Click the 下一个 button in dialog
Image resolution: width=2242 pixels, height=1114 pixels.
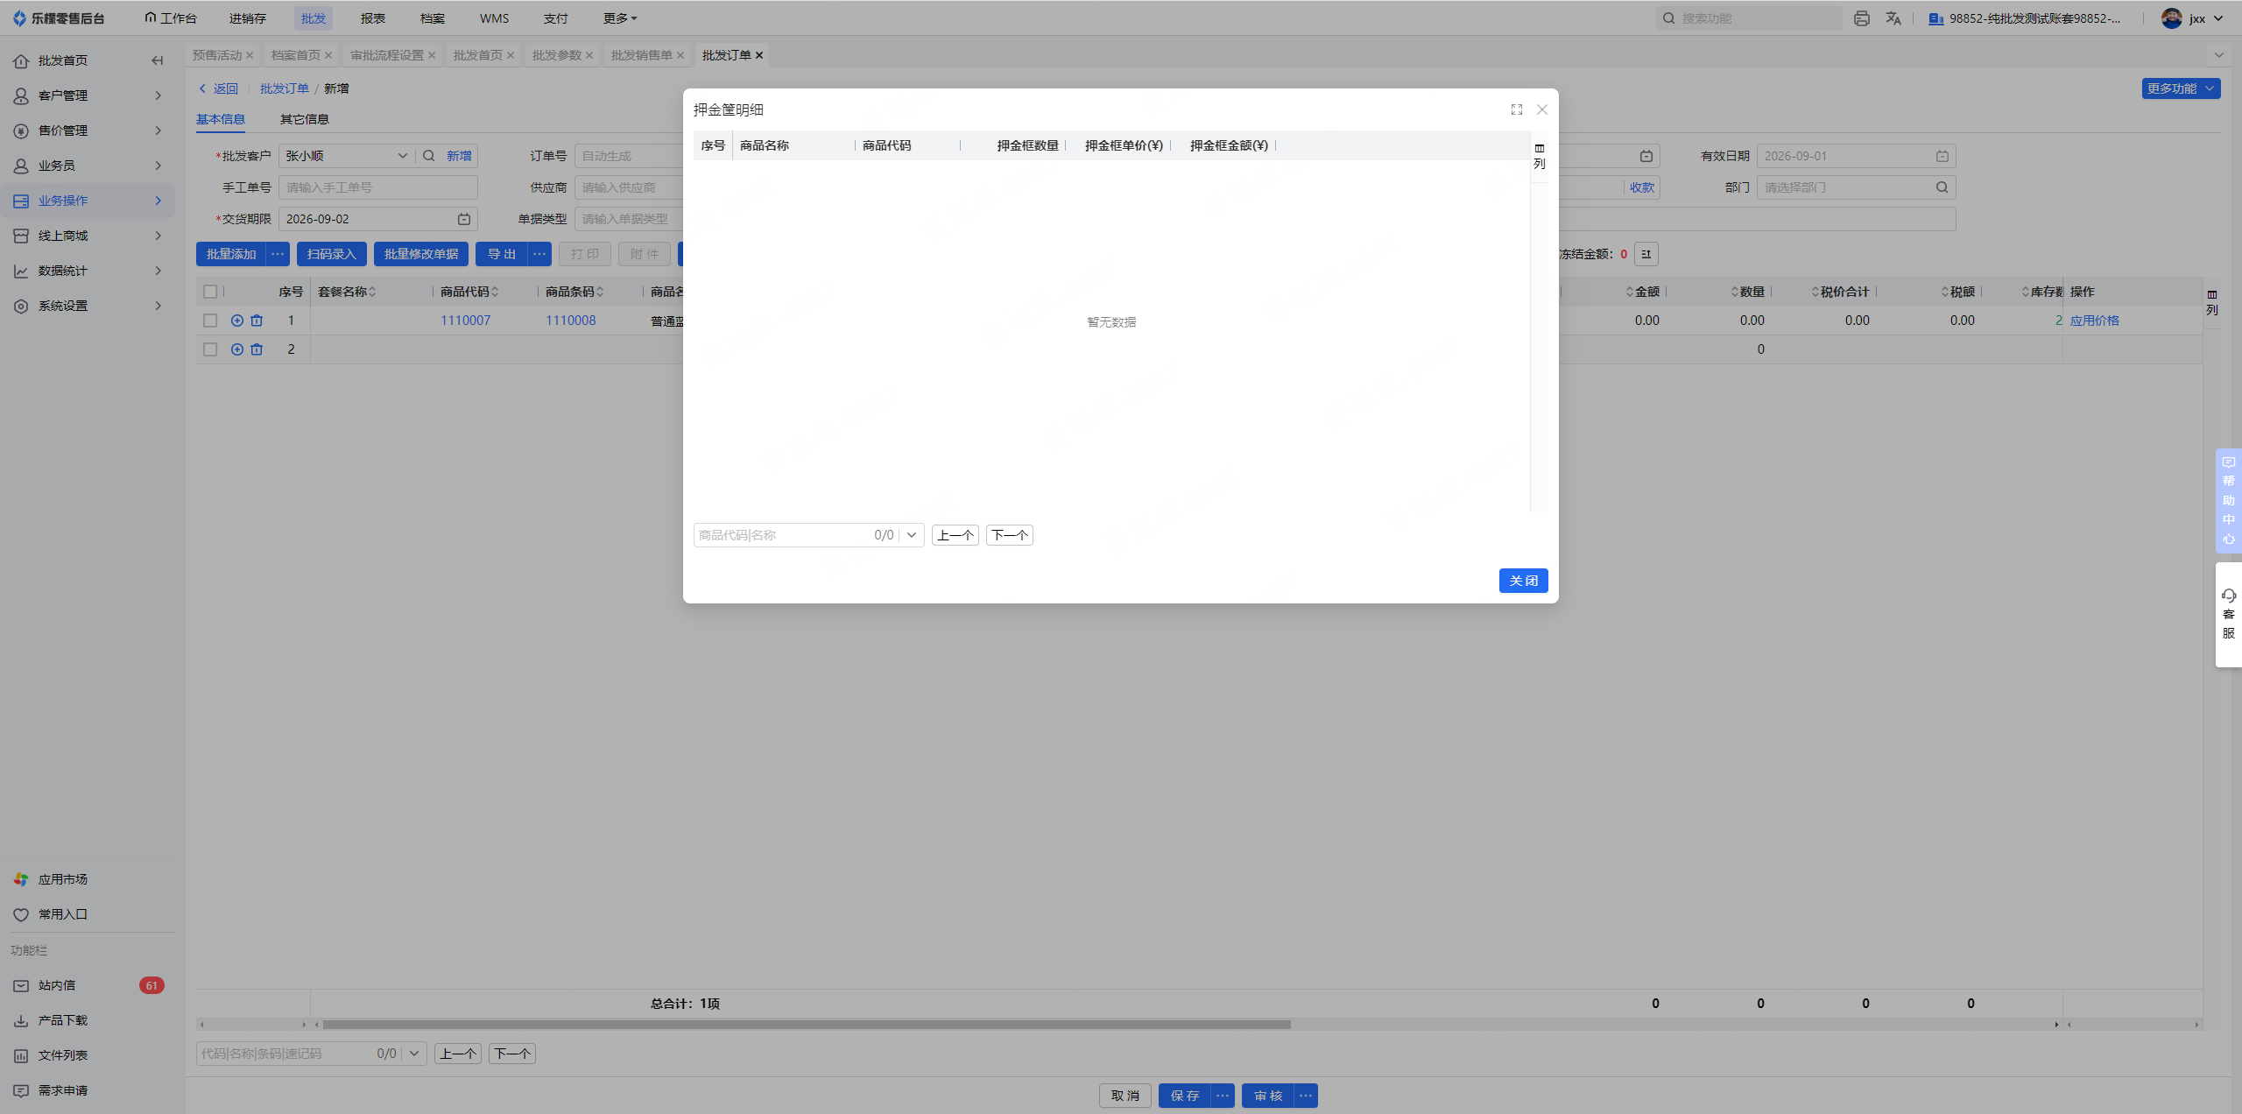click(1009, 535)
